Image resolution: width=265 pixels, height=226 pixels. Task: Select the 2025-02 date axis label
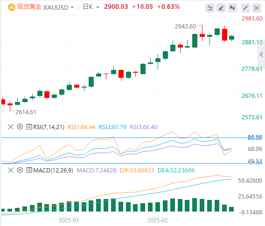pyautogui.click(x=158, y=220)
